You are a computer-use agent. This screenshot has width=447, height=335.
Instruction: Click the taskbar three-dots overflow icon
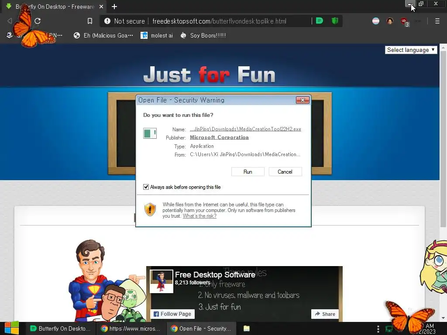tap(378, 329)
